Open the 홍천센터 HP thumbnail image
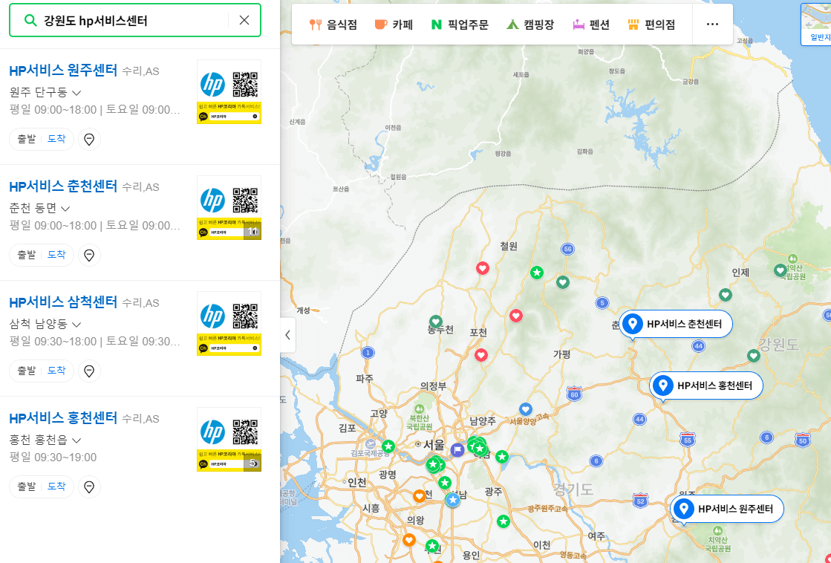 (x=229, y=440)
